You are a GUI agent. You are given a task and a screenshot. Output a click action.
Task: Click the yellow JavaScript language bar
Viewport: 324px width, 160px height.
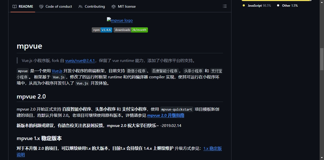pos(276,1)
